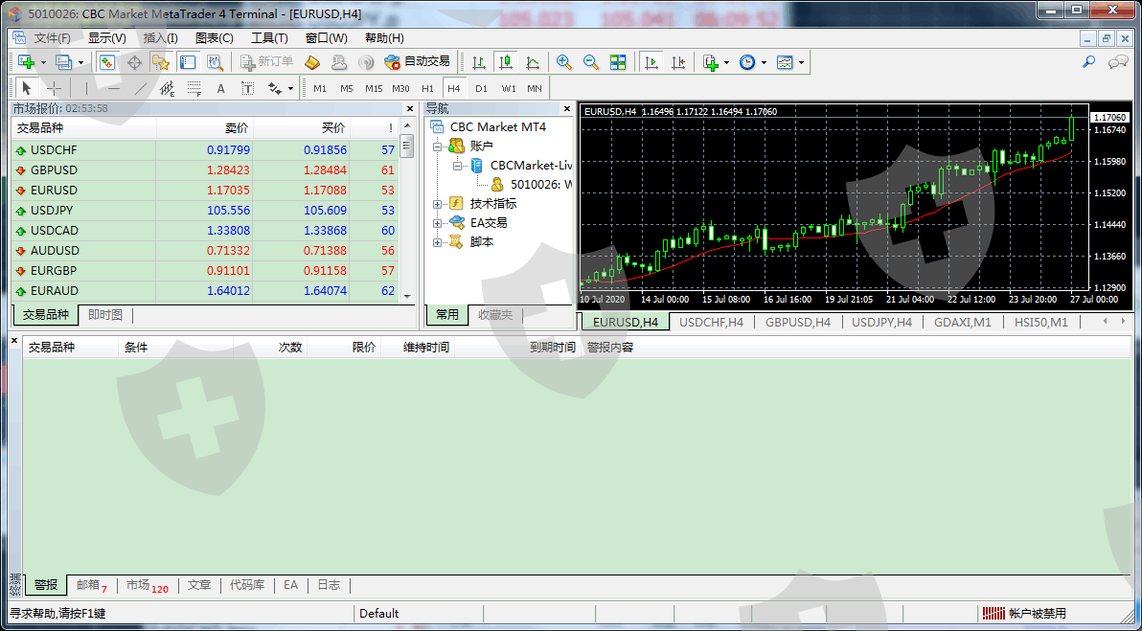Click the text label tool (A)
Image resolution: width=1142 pixels, height=631 pixels.
(x=220, y=88)
